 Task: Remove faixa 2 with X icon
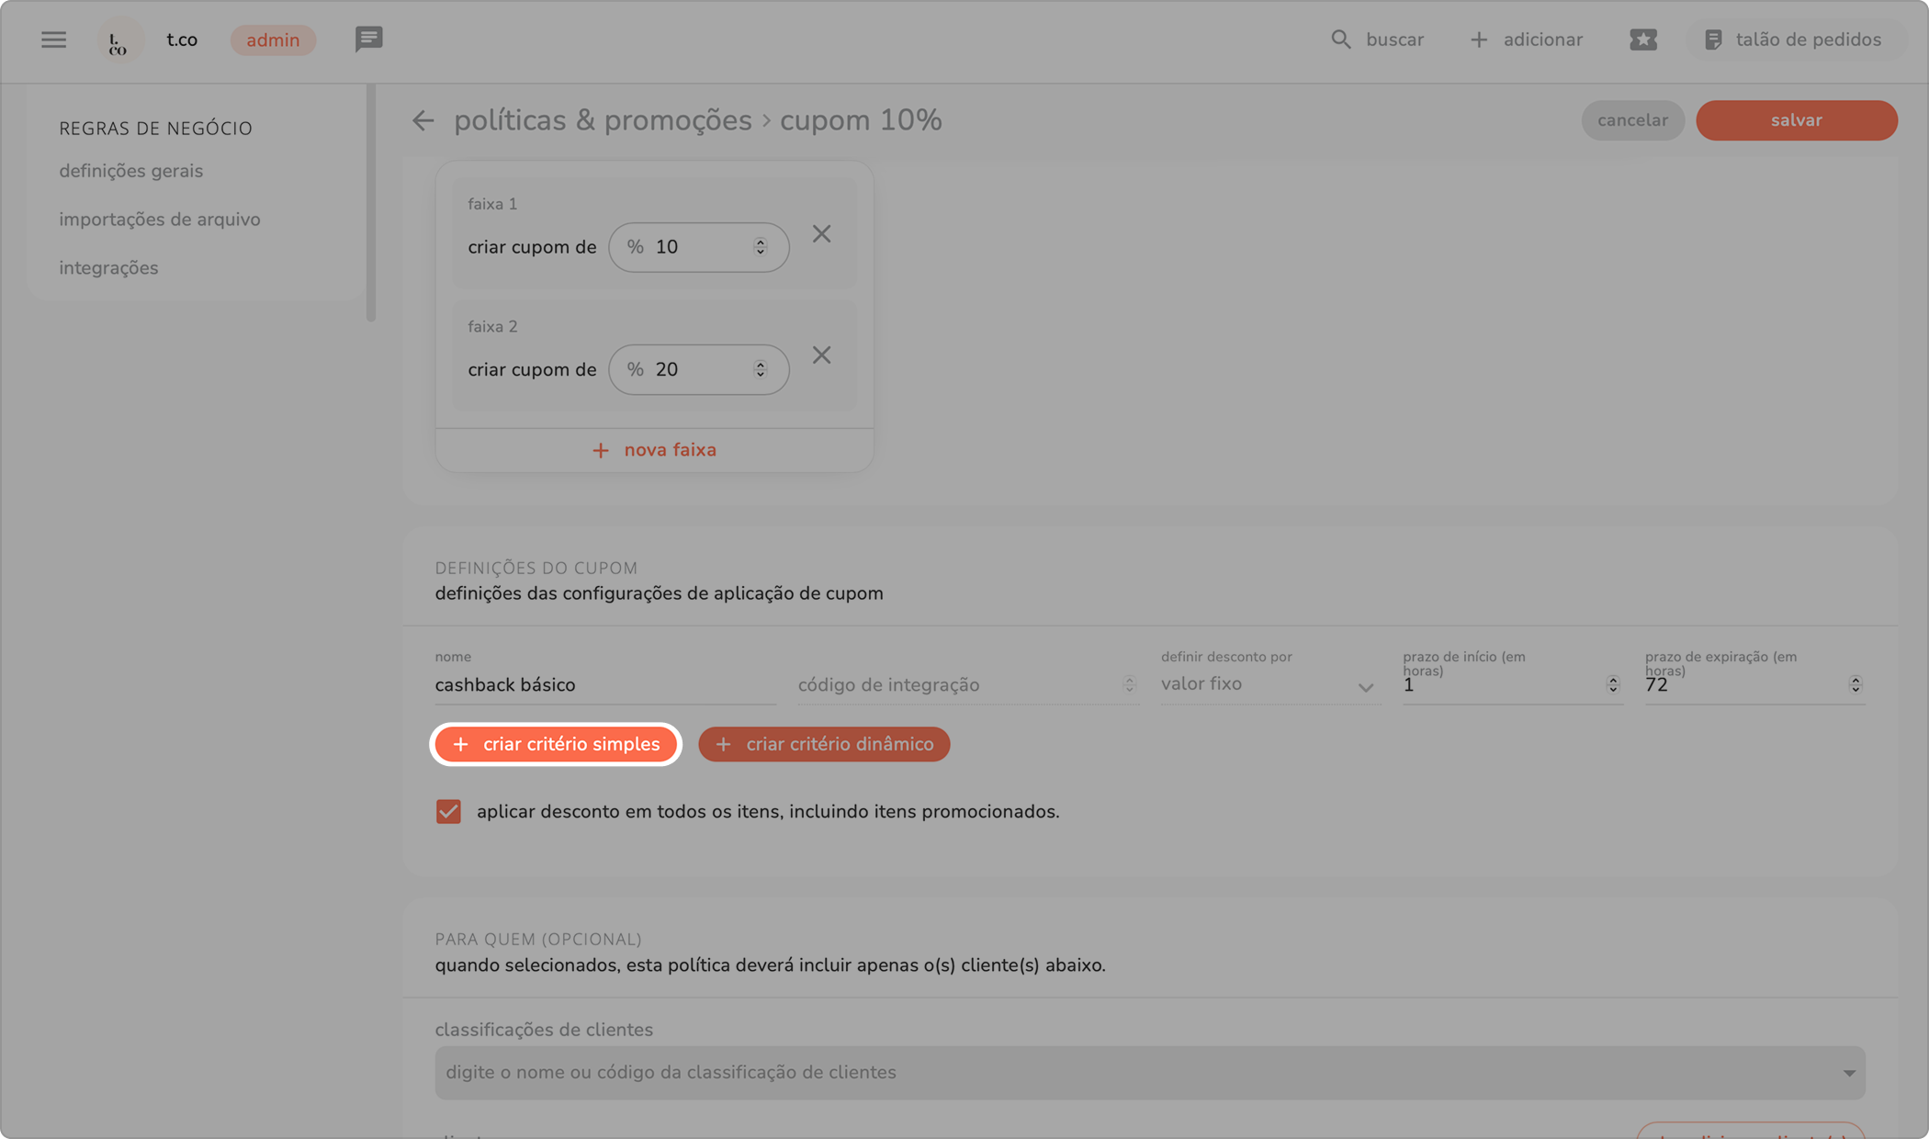pos(821,355)
